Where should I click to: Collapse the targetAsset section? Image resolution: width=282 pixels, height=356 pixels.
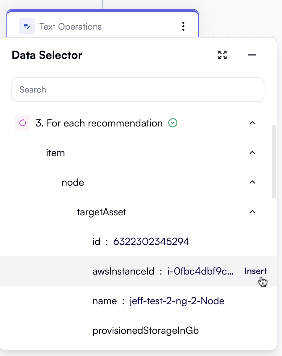tap(252, 212)
